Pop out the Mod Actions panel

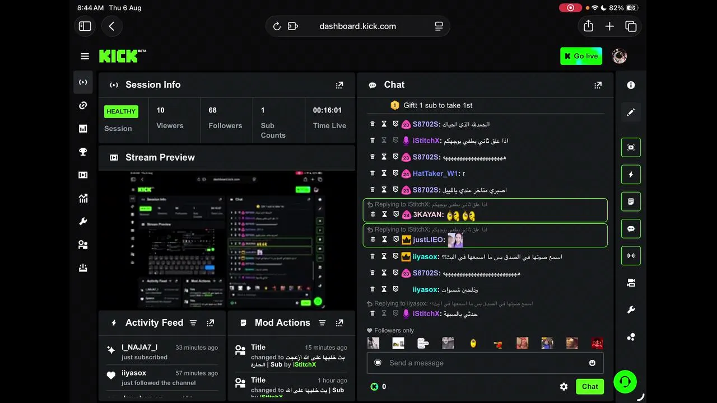[x=339, y=323]
